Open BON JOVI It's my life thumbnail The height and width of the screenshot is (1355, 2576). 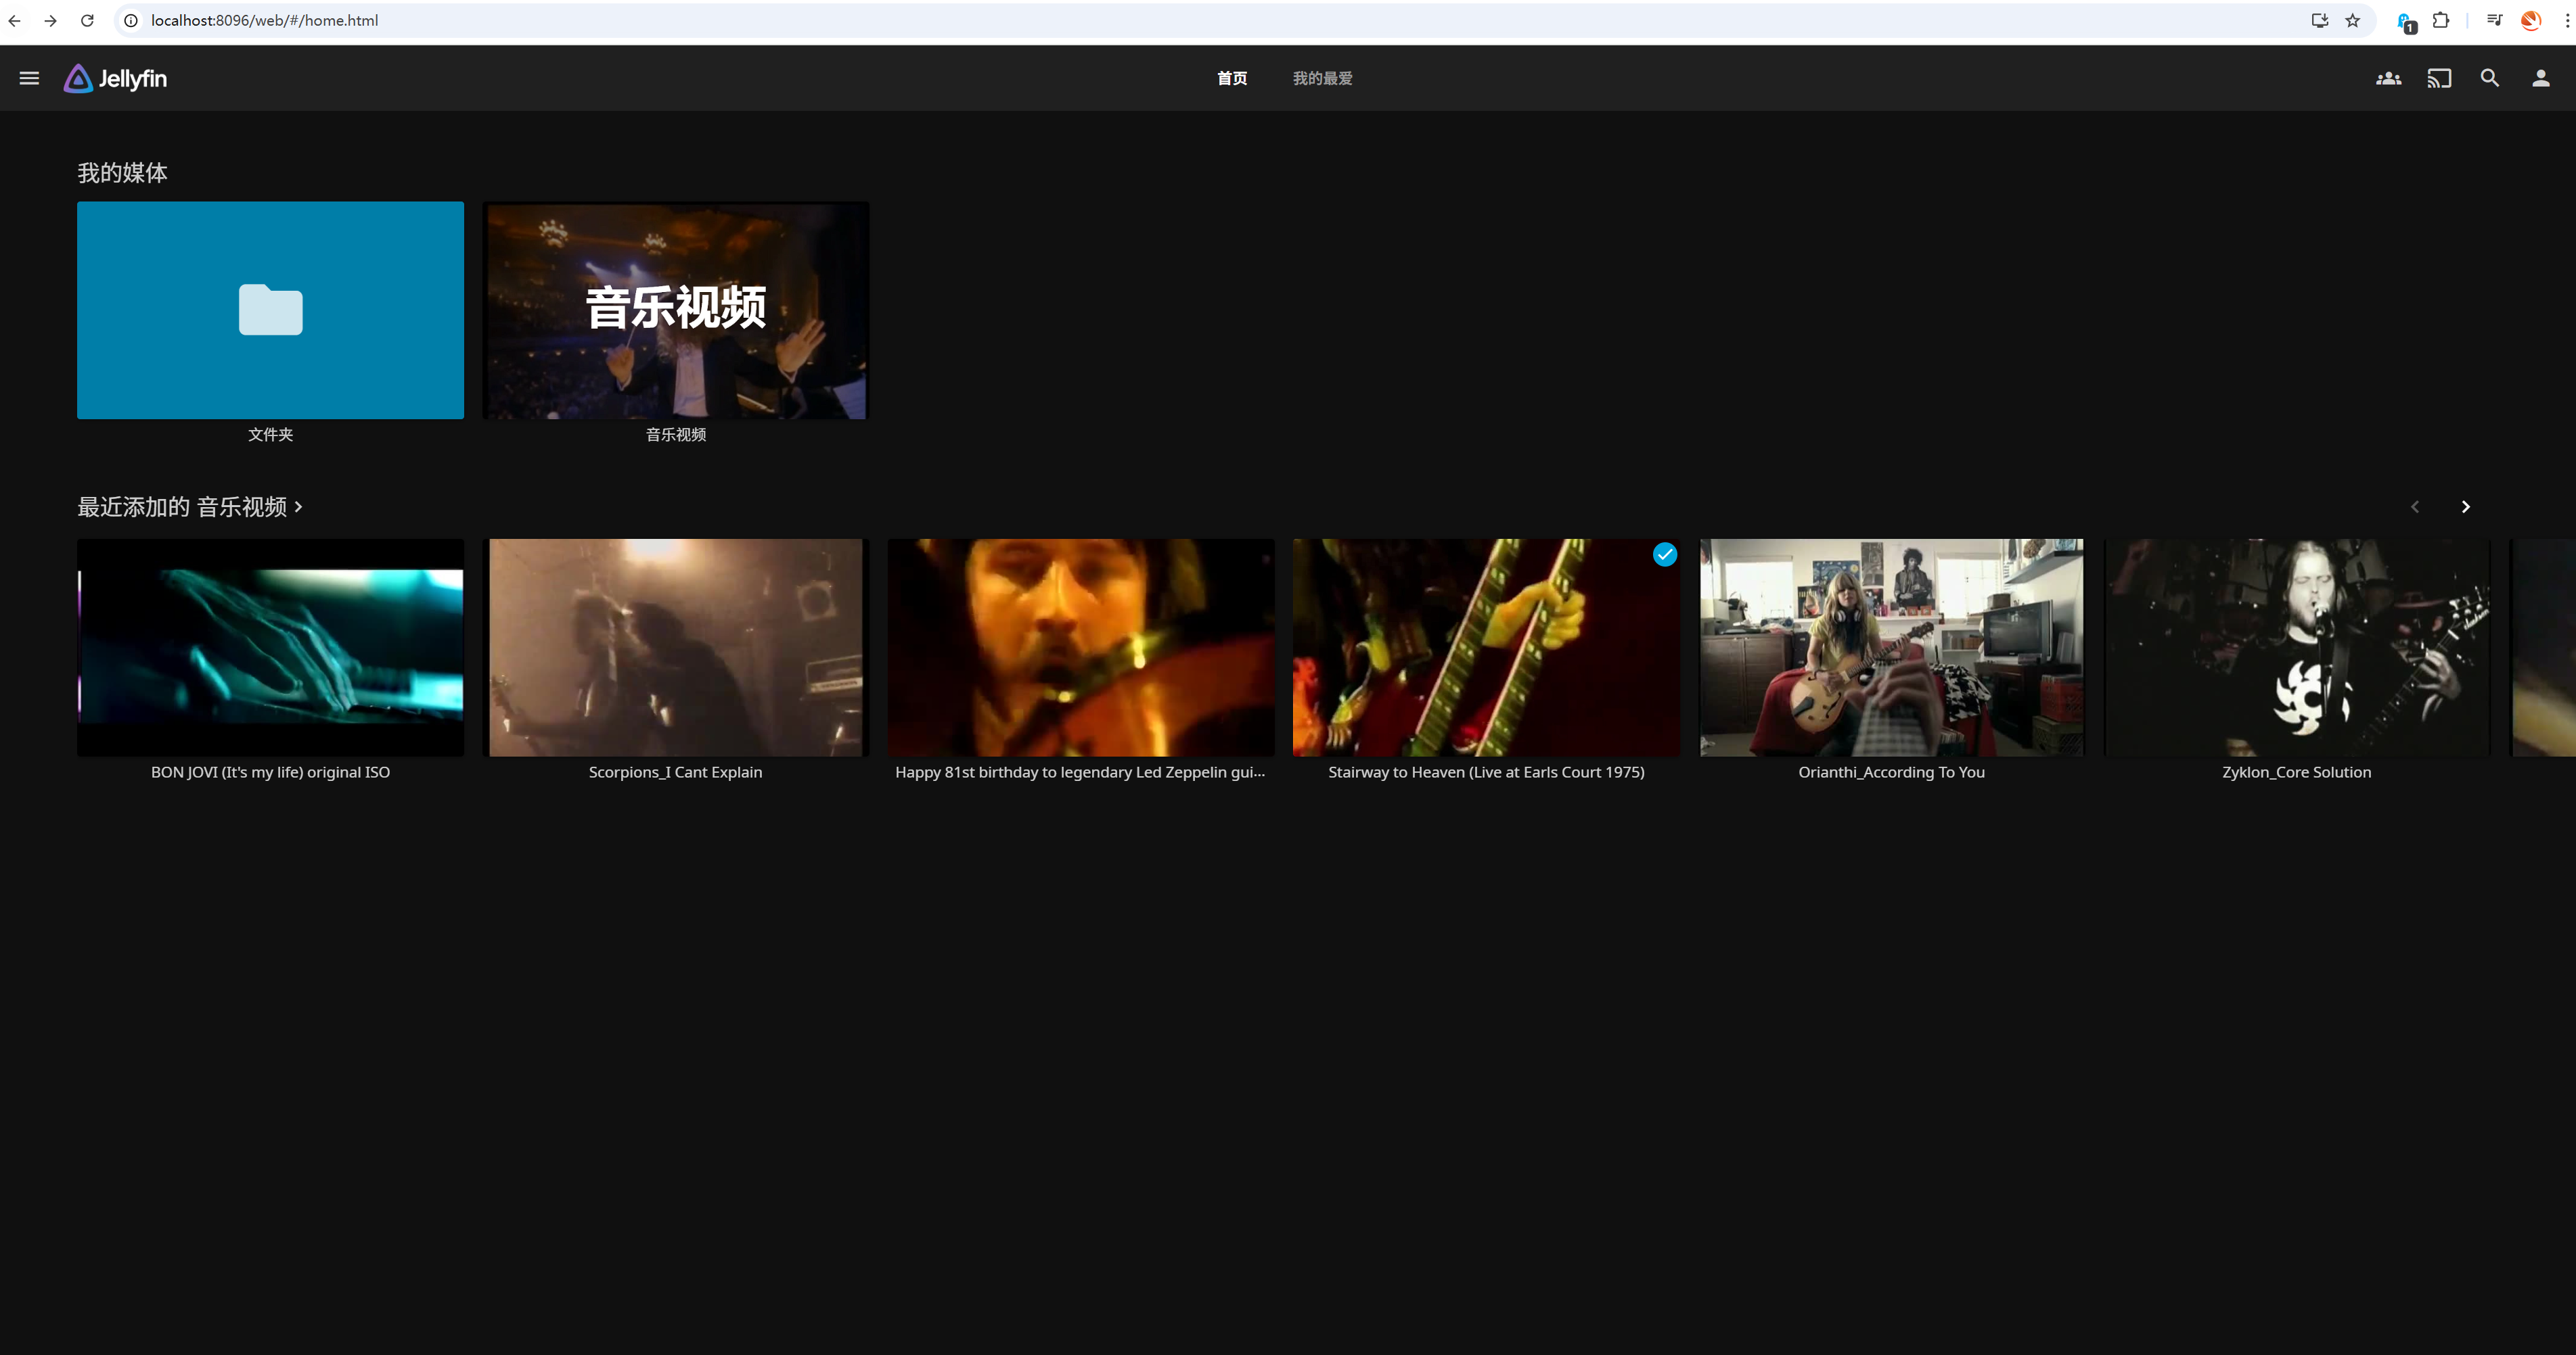(x=270, y=646)
